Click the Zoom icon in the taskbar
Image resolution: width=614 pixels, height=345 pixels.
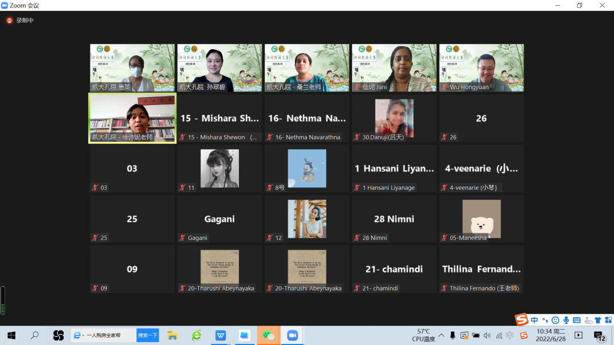pyautogui.click(x=293, y=335)
